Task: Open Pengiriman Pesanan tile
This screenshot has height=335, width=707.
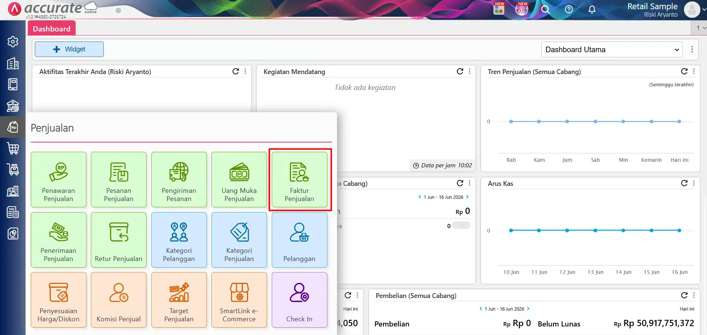Action: tap(179, 180)
